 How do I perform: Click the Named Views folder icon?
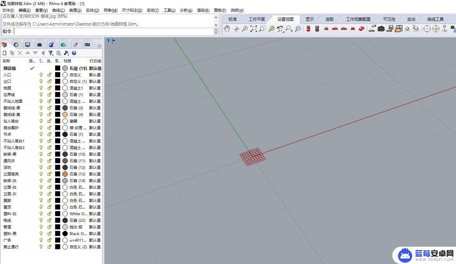click(399, 29)
